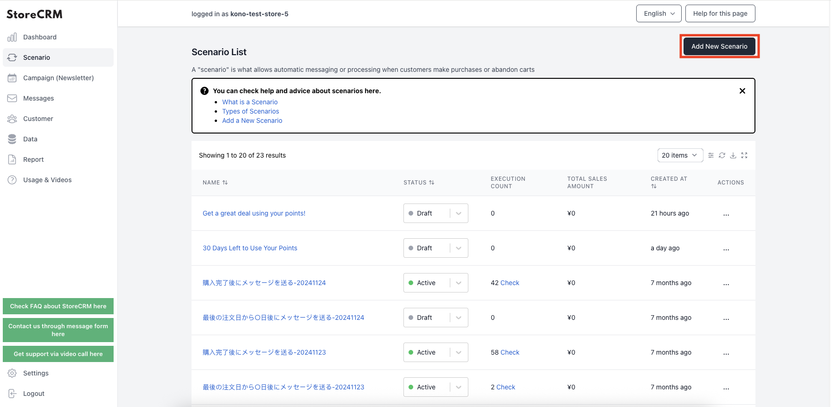Open the English language dropdown
Viewport: 831px width, 407px height.
coord(658,13)
